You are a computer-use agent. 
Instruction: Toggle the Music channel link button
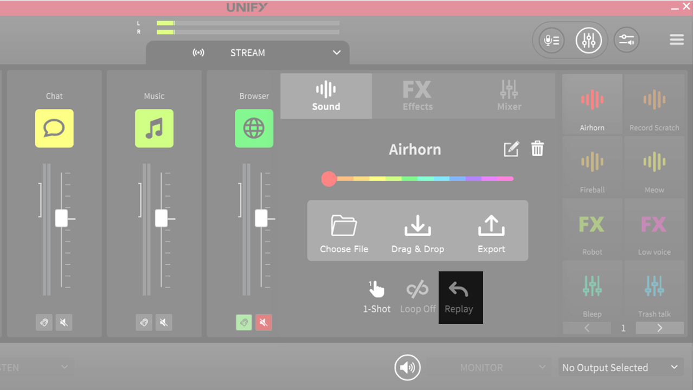point(144,323)
